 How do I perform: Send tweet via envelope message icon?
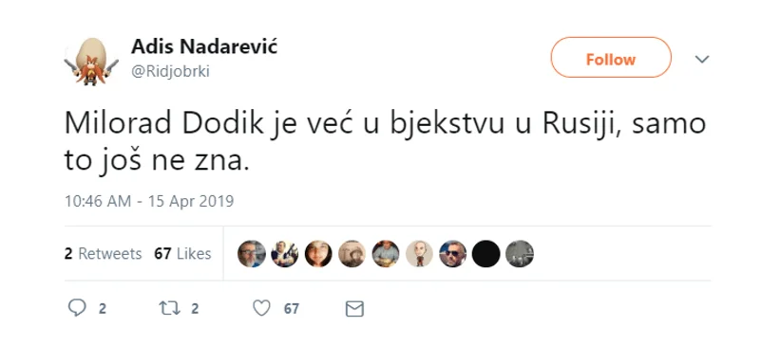354,309
